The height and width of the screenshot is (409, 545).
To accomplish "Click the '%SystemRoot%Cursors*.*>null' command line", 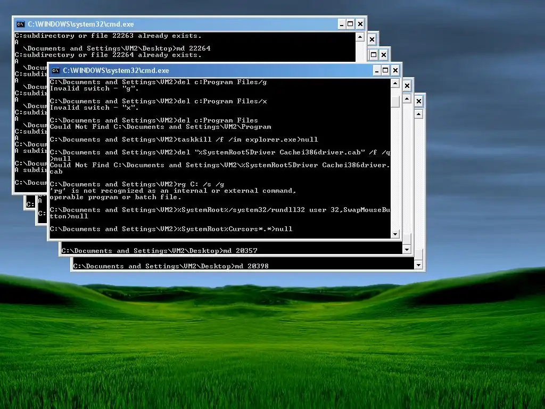I will pyautogui.click(x=171, y=229).
